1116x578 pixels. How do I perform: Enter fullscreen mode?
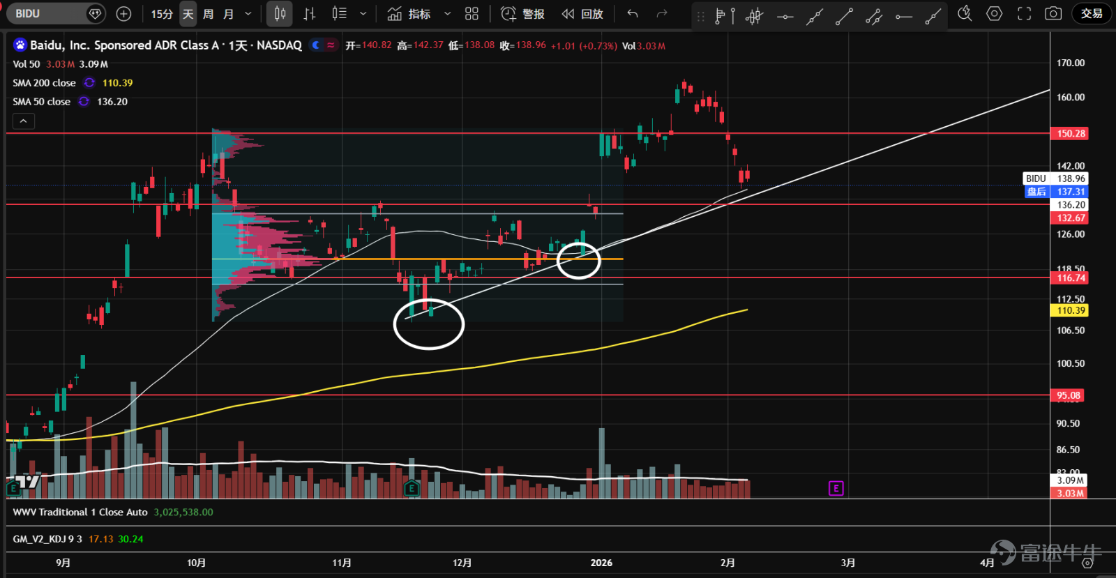point(1024,13)
